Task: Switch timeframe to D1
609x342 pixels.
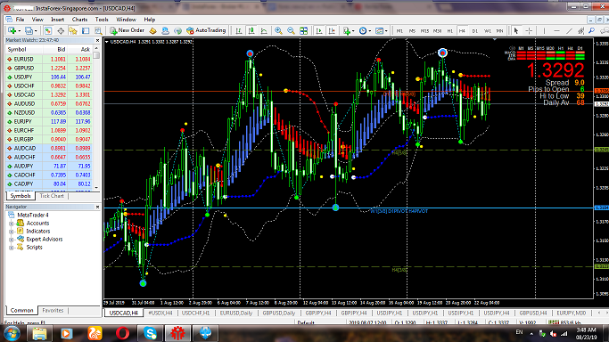Action: pyautogui.click(x=474, y=30)
